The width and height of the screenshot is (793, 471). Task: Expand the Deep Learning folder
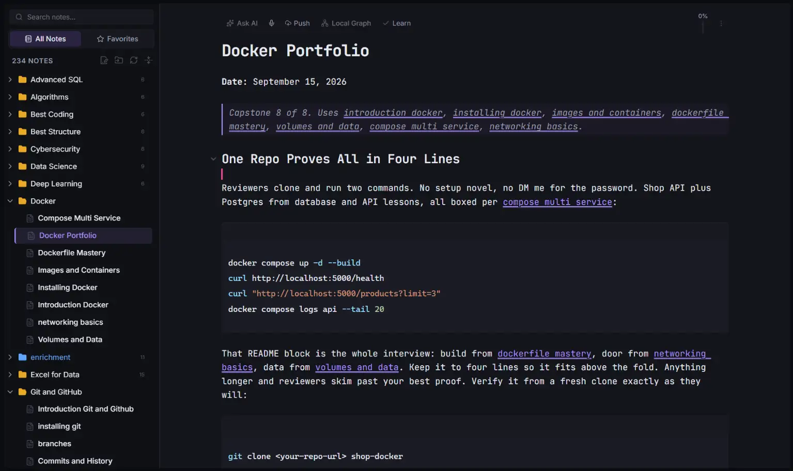10,184
